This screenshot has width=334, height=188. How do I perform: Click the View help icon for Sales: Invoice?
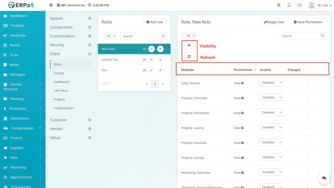242,83
